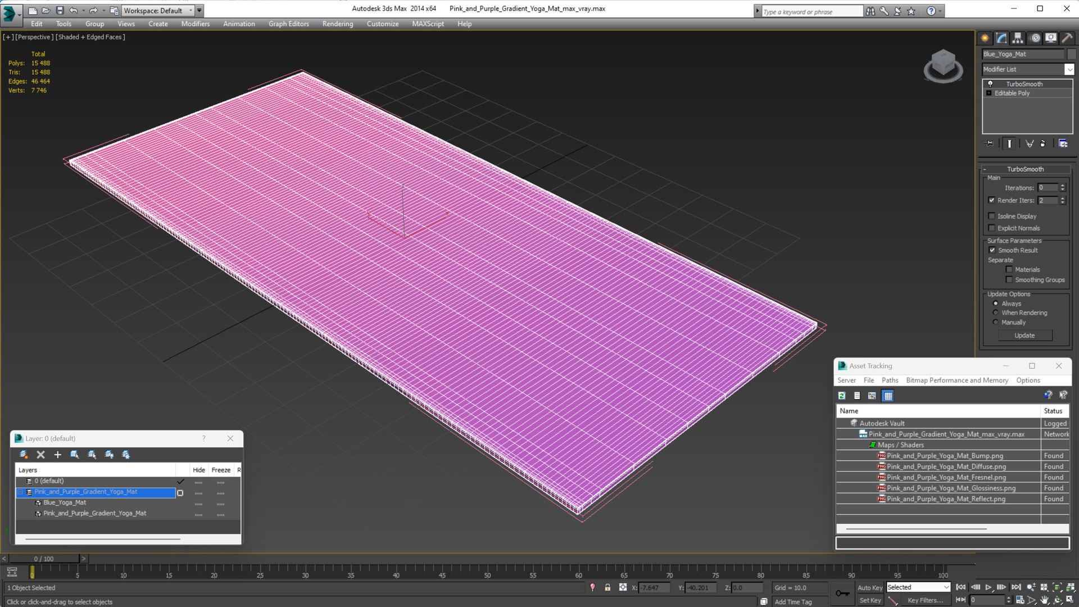Toggle the Render Iters checkbox
The width and height of the screenshot is (1079, 607).
(x=992, y=200)
